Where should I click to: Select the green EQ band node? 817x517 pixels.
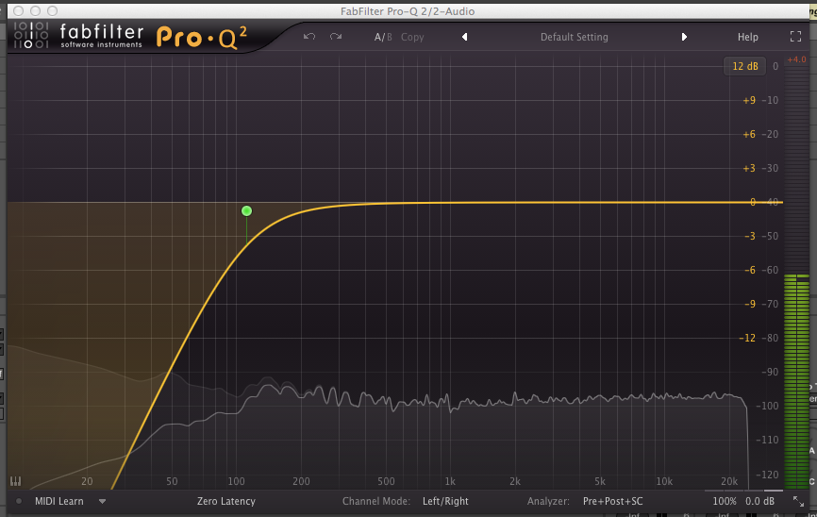click(246, 210)
